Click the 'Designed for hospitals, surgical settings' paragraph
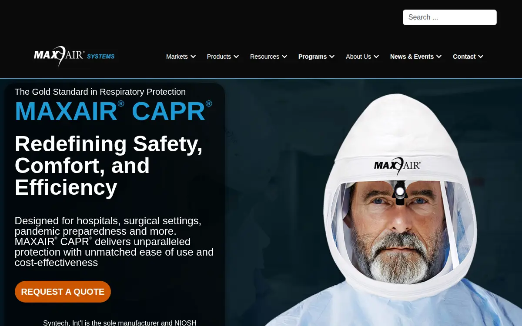This screenshot has height=326, width=522. pyautogui.click(x=114, y=242)
